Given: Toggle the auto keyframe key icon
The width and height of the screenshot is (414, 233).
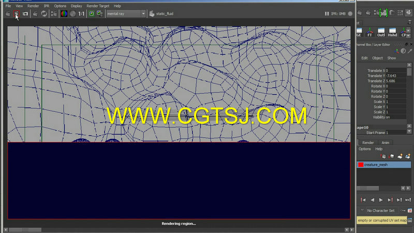Looking at the screenshot, I should point(403,211).
